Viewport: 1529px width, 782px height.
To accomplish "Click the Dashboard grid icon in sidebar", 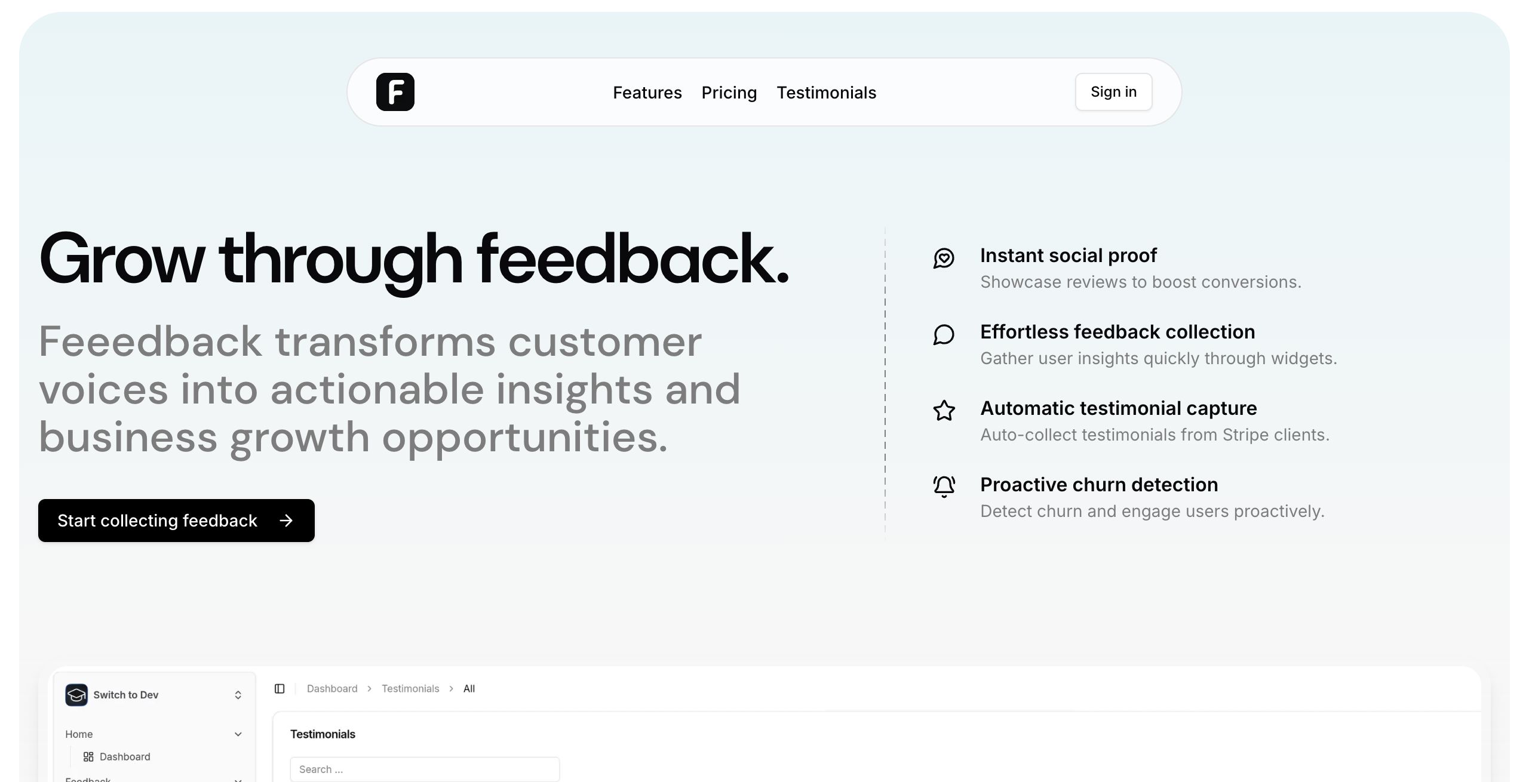I will coord(88,757).
